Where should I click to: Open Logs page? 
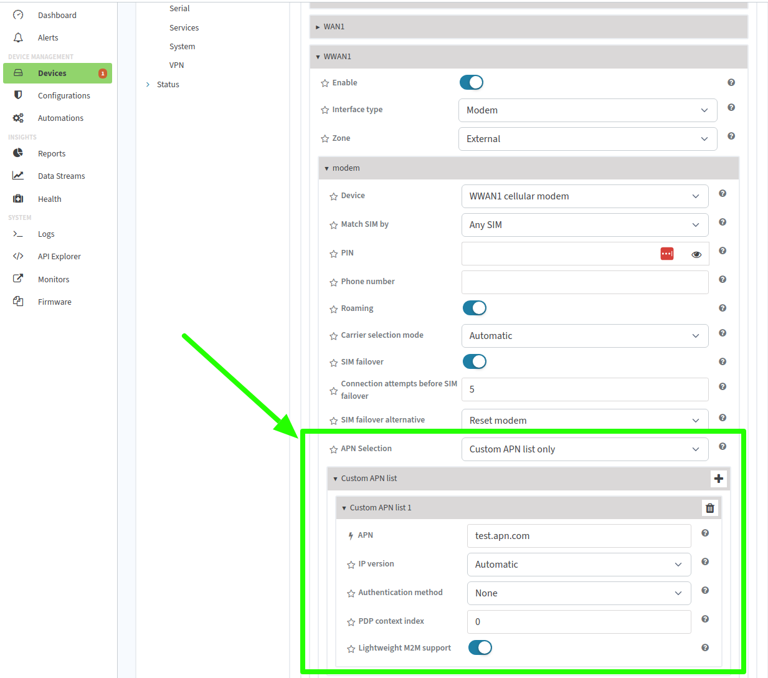[x=46, y=234]
